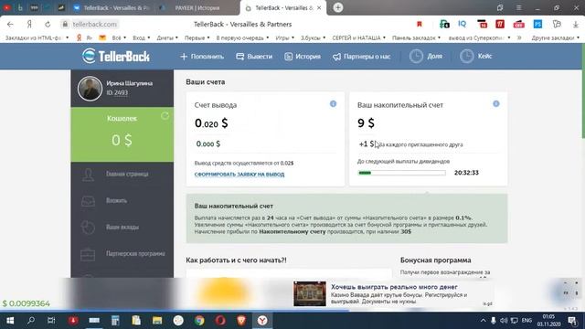
Task: Click the tray volume speaker icon
Action: tap(504, 321)
